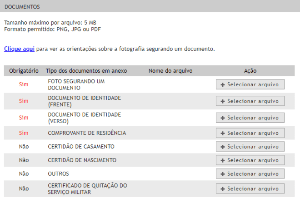The image size is (300, 208).
Task: Click the DOCUMENTOS section title bar
Action: (150, 6)
